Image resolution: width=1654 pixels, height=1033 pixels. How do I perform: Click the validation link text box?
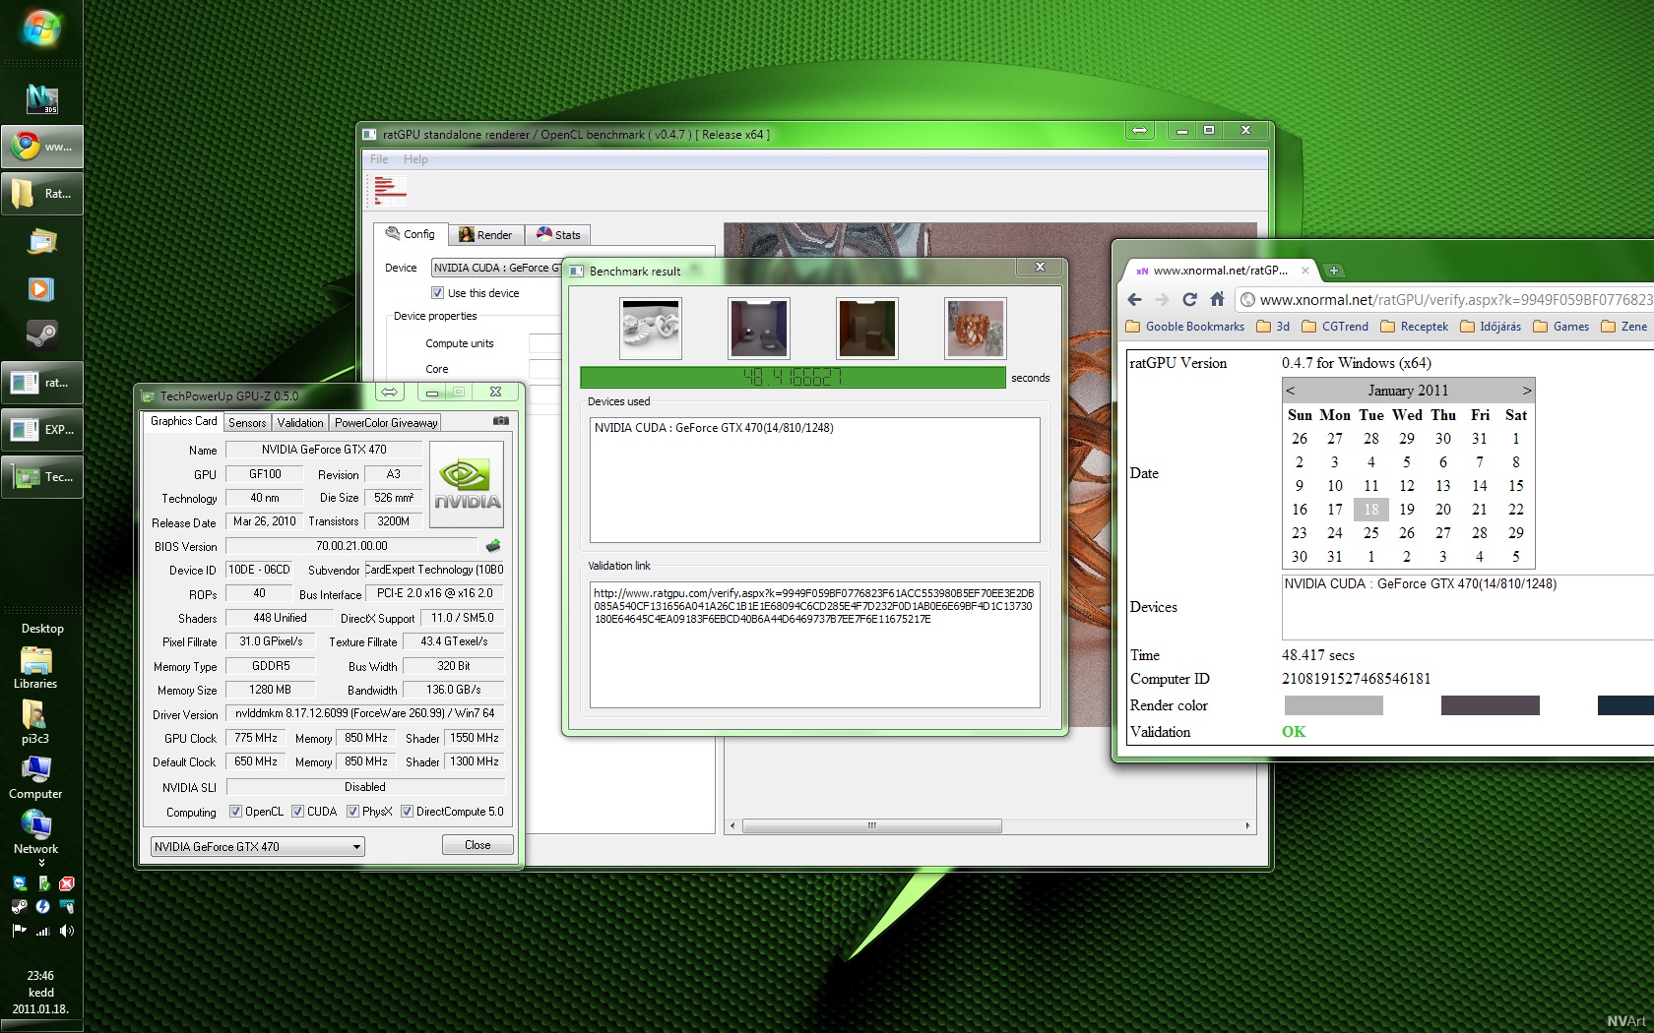[815, 644]
